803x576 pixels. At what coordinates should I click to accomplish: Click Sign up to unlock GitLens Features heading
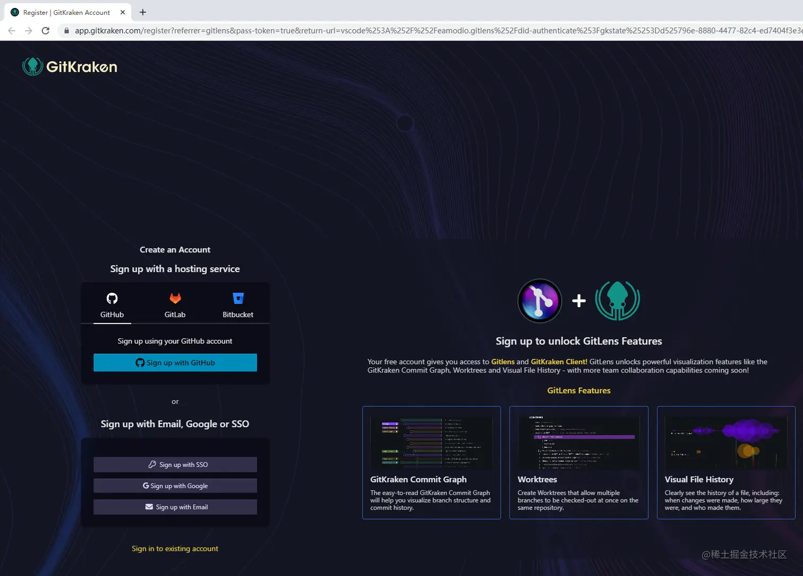tap(579, 341)
